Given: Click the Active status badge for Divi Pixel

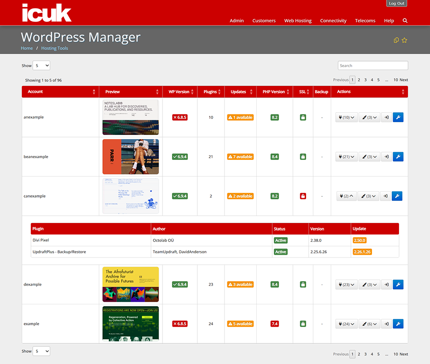Looking at the screenshot, I should coord(280,240).
